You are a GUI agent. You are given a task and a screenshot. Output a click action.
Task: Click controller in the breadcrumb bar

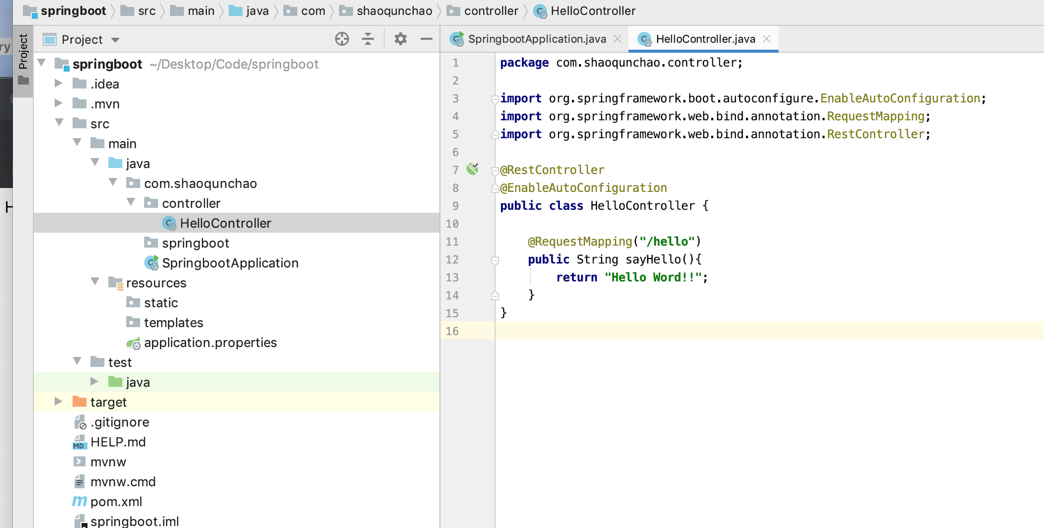click(x=491, y=11)
